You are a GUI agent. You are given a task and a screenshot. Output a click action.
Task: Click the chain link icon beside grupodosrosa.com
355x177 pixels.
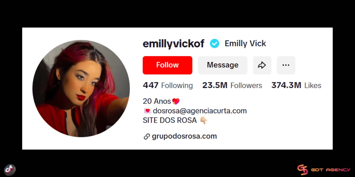point(146,137)
